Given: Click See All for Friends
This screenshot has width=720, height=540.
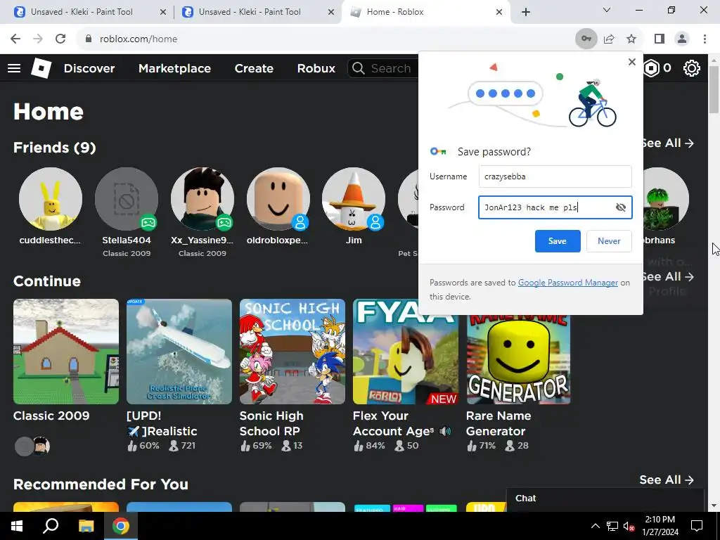Looking at the screenshot, I should click(x=668, y=143).
